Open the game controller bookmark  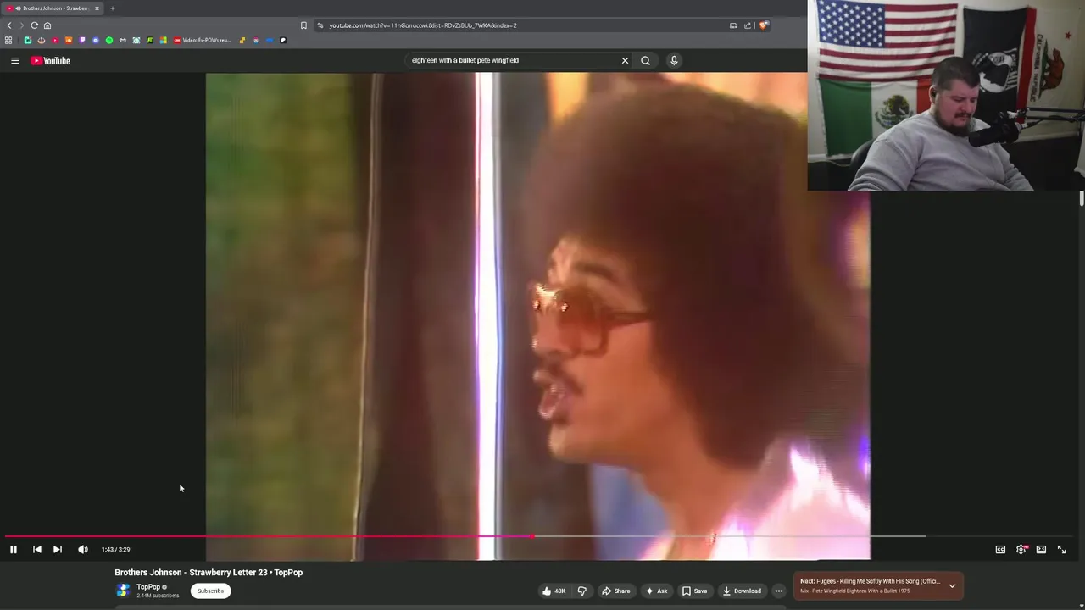123,40
